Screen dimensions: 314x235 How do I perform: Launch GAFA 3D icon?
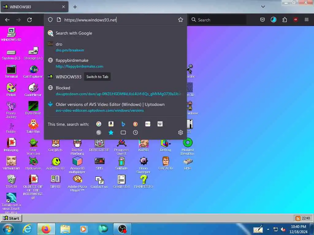click(x=166, y=163)
